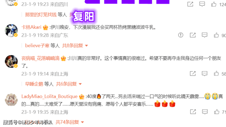Expand 共8条回复 replies
The height and width of the screenshot is (127, 226).
(75, 45)
